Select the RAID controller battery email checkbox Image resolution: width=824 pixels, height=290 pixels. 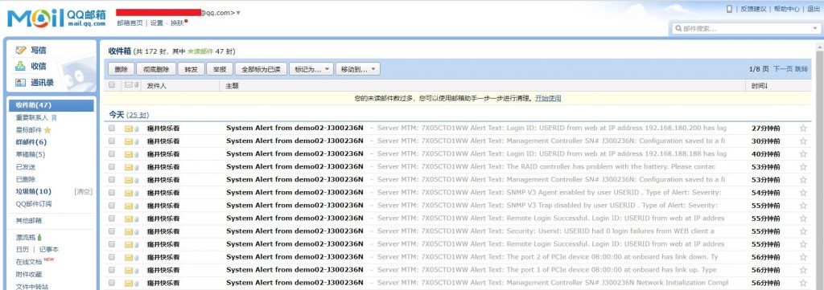click(x=111, y=167)
